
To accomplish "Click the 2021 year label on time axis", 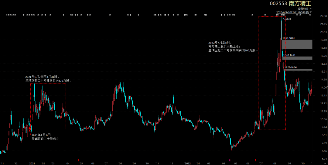I will [32, 163].
